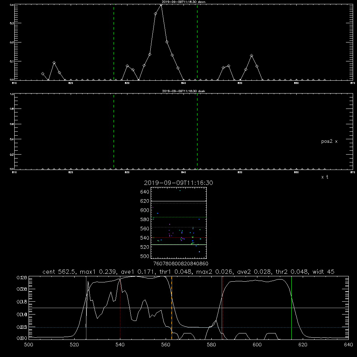
Task: Click the green vertical line at 525 in bottom plot
Action: [x=86, y=308]
